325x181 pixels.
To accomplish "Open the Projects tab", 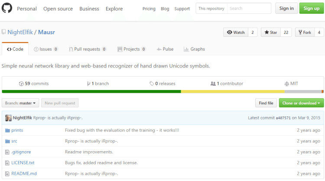I will tap(132, 49).
